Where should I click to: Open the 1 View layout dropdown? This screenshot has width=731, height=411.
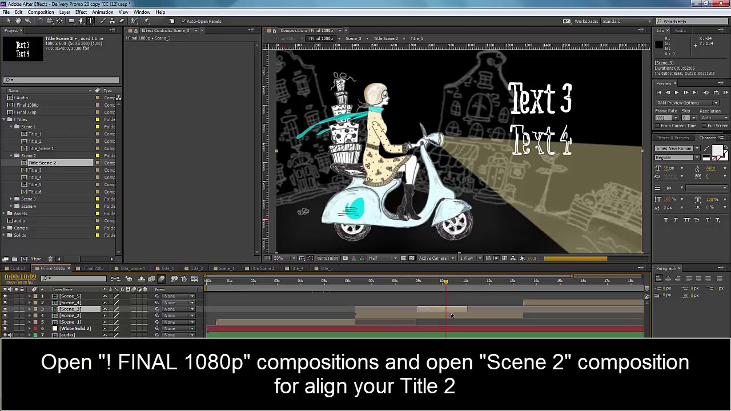pos(470,258)
